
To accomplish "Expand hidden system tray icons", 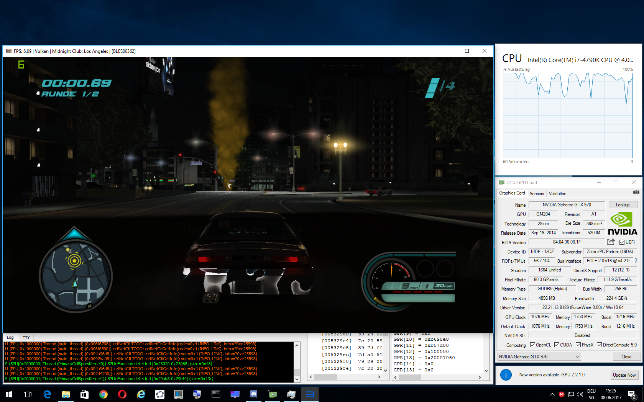I will click(552, 394).
